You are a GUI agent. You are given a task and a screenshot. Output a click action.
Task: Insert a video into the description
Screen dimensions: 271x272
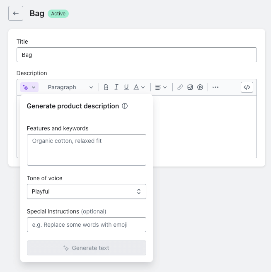pos(200,87)
